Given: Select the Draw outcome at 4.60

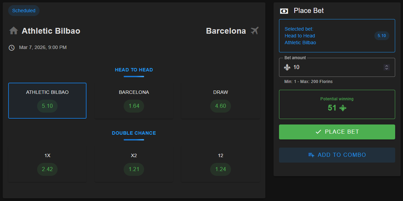Looking at the screenshot, I should (220, 101).
